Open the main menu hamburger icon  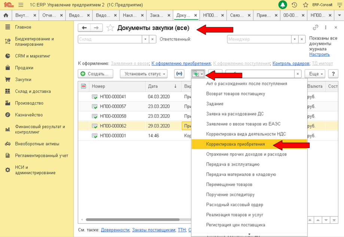(21, 4)
